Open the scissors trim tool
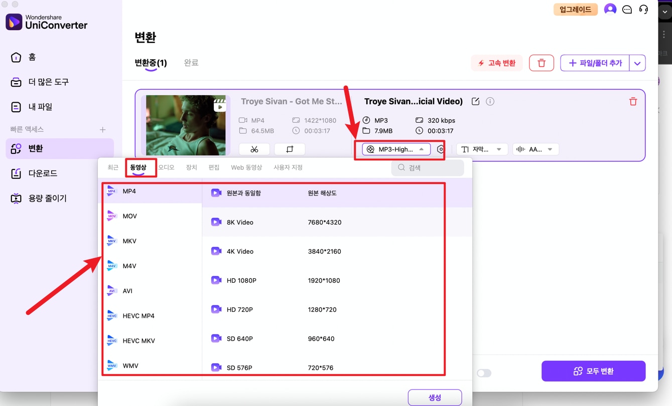 coord(254,149)
